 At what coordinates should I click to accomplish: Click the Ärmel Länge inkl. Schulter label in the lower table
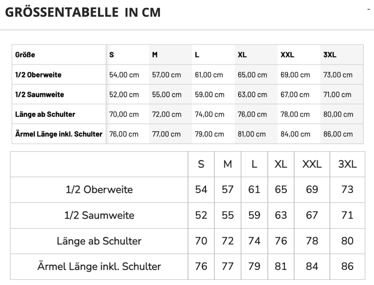(99, 266)
